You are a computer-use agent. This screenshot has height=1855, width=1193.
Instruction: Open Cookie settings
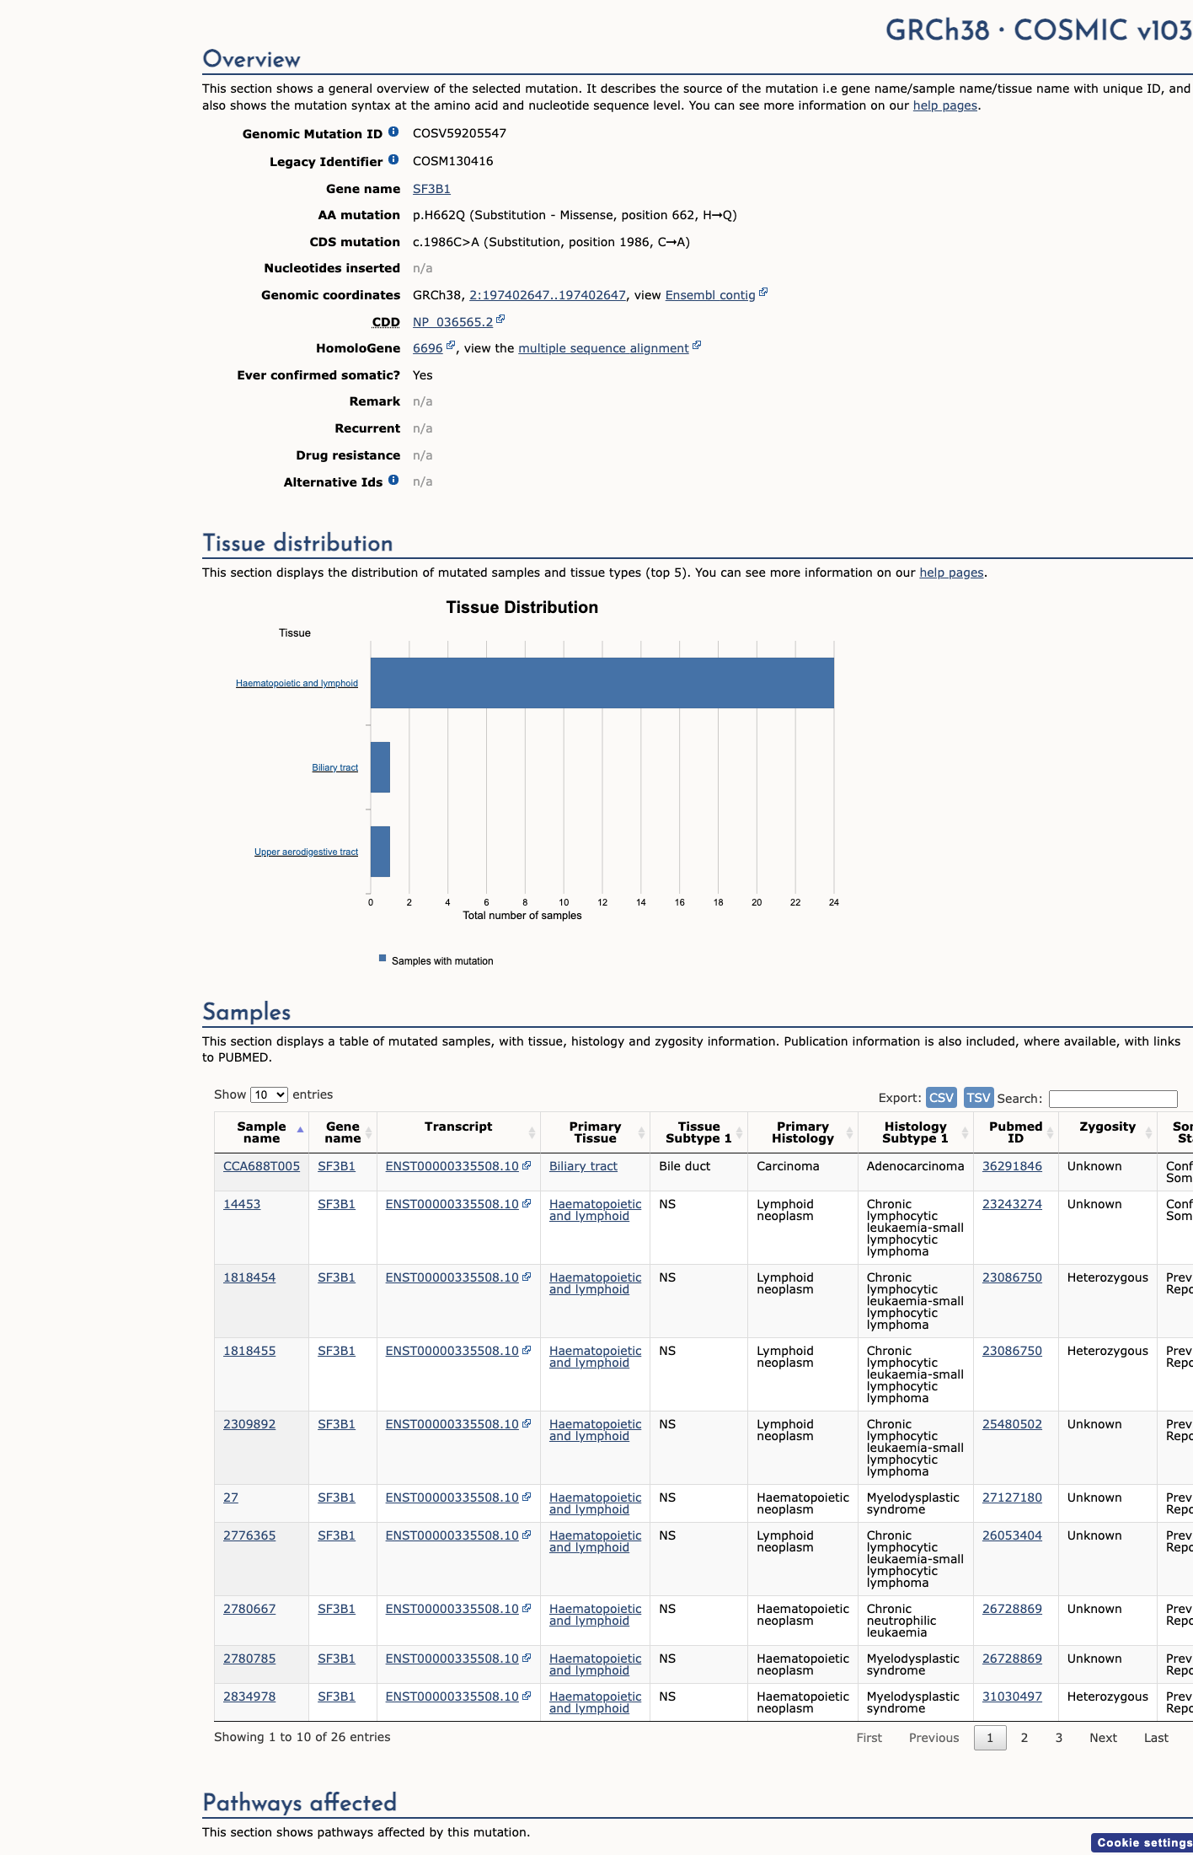pyautogui.click(x=1143, y=1842)
